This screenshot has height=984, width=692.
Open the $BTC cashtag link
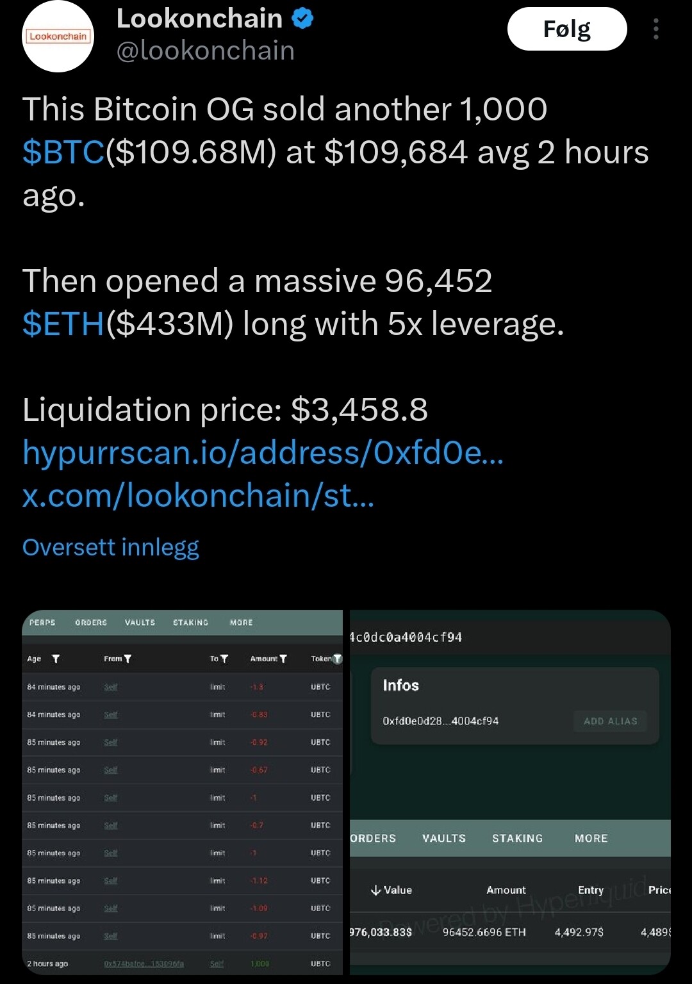point(63,152)
